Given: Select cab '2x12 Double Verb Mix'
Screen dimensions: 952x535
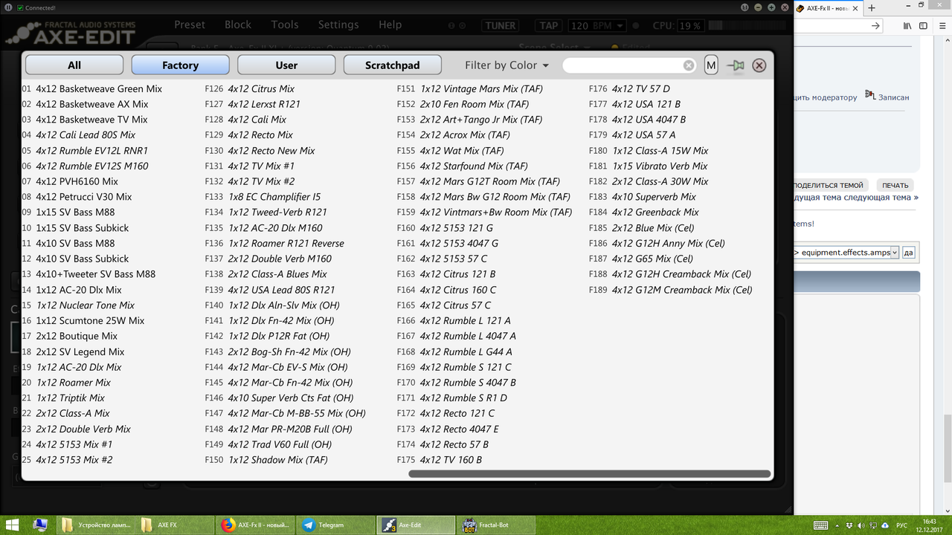Looking at the screenshot, I should pos(83,429).
